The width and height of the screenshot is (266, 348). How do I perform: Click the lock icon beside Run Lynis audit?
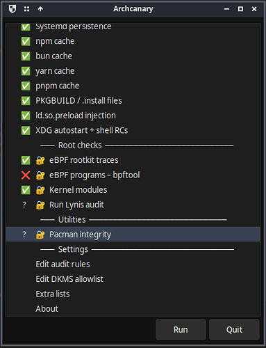[x=40, y=205]
